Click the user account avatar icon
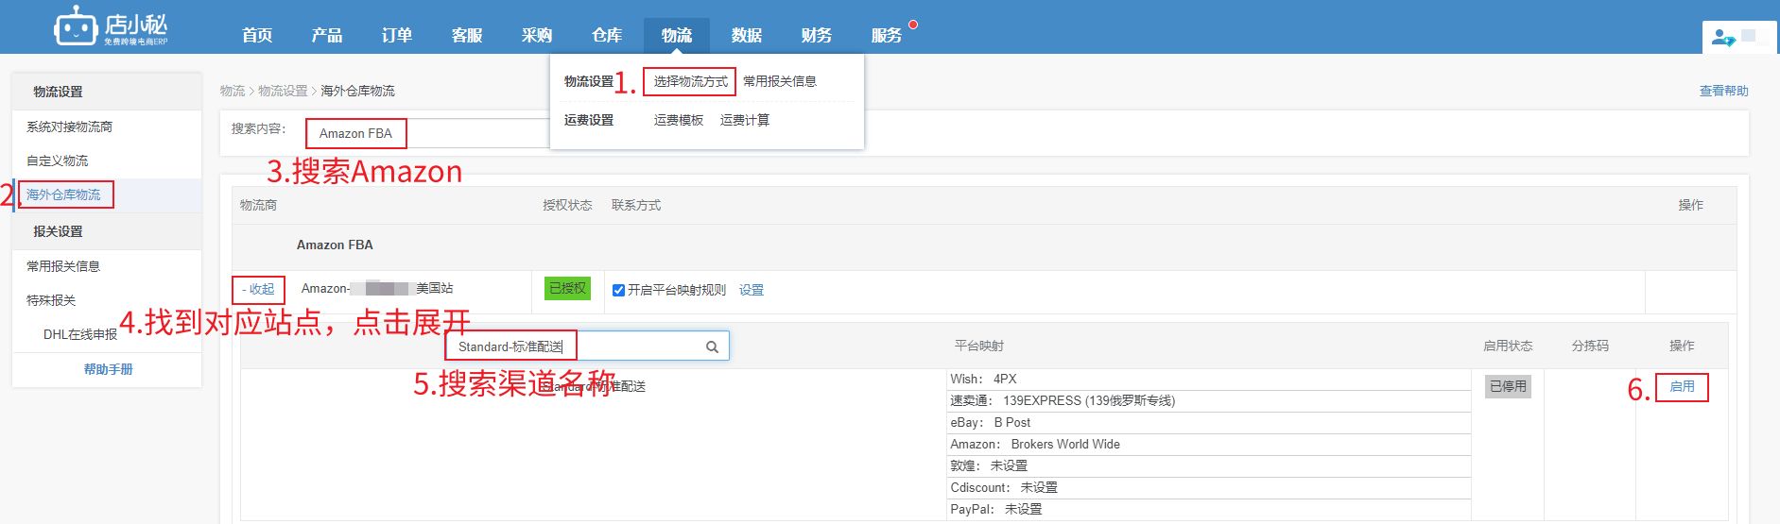This screenshot has width=1780, height=524. (x=1722, y=39)
